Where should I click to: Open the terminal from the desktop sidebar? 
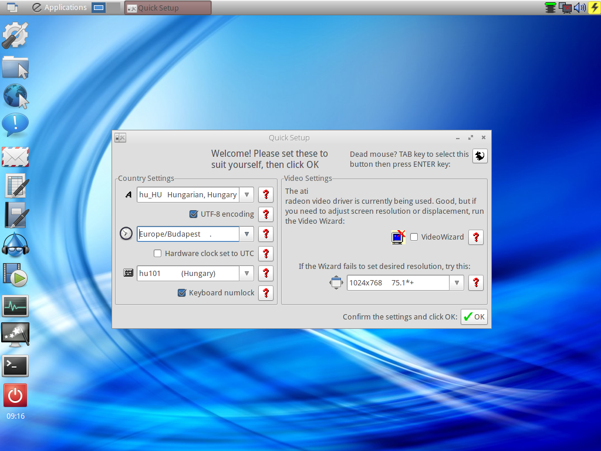coord(15,366)
